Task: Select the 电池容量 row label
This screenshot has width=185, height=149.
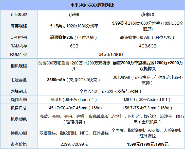Action: [x=19, y=80]
